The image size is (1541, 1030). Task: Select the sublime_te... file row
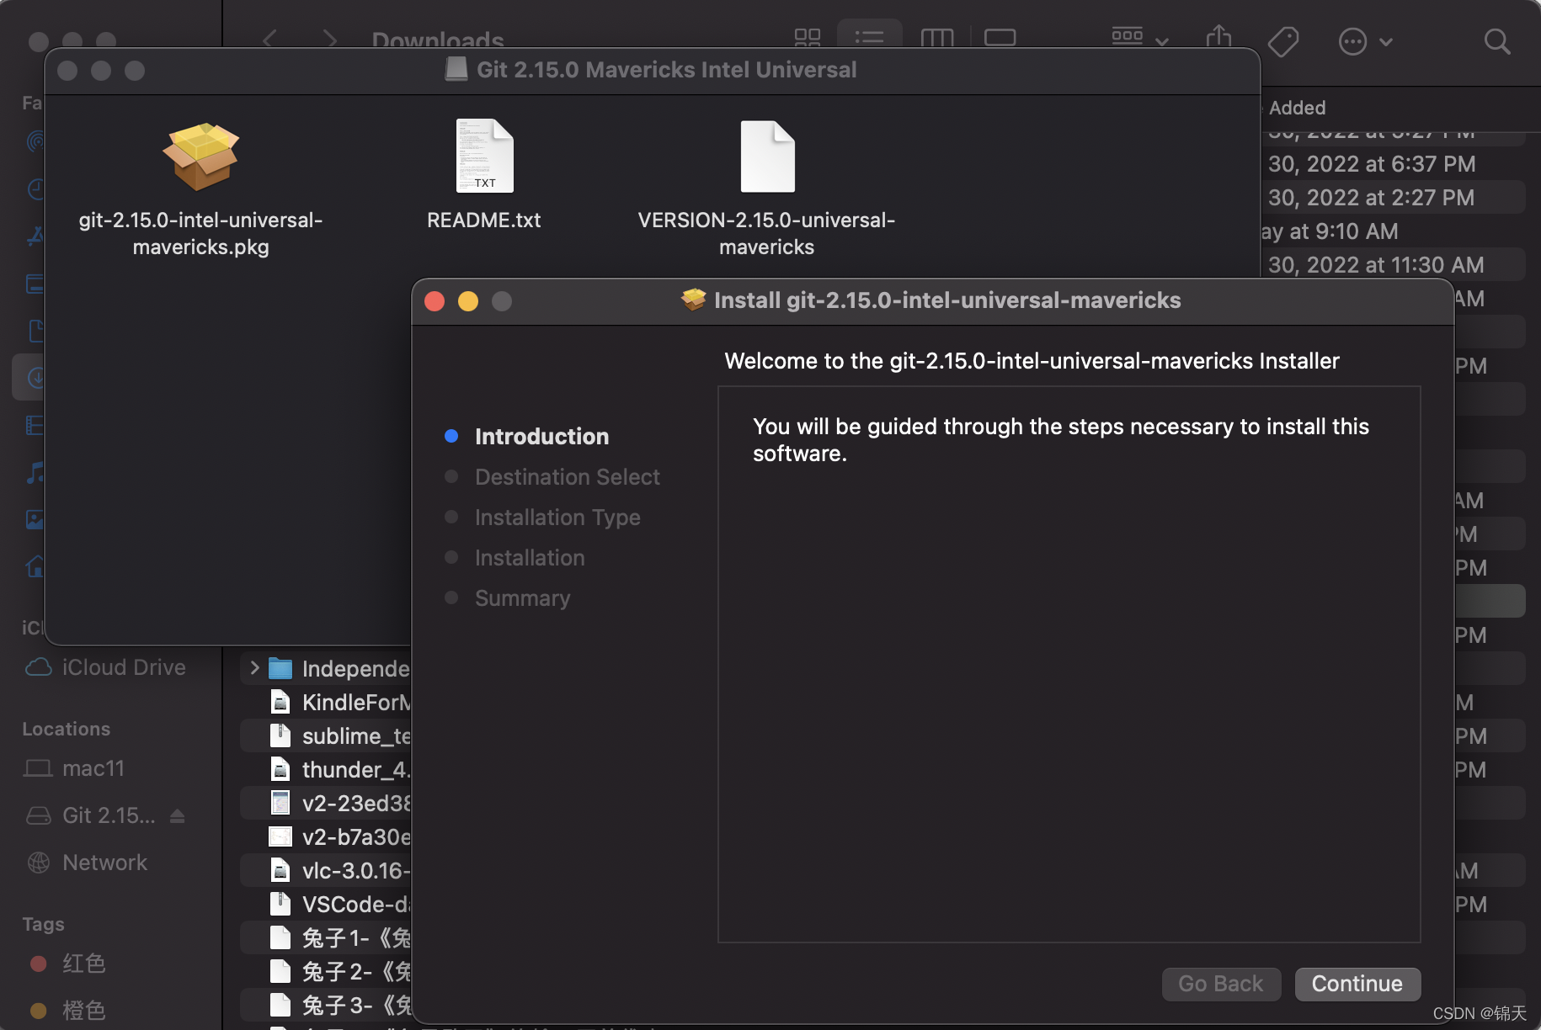pos(327,736)
